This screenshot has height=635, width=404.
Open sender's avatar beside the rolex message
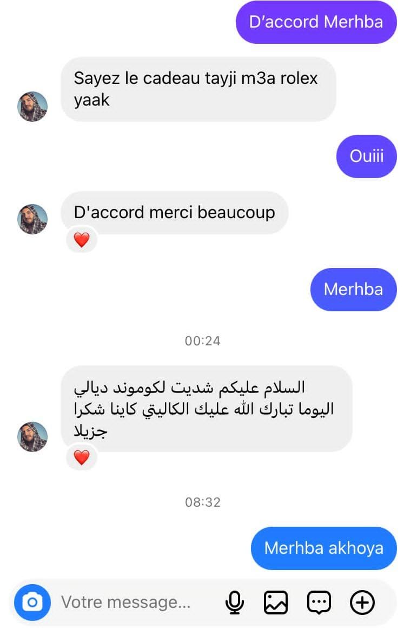coord(32,107)
